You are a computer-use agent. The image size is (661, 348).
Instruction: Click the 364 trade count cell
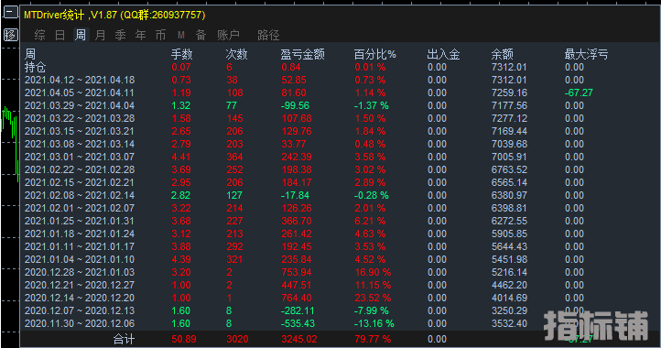(x=234, y=157)
